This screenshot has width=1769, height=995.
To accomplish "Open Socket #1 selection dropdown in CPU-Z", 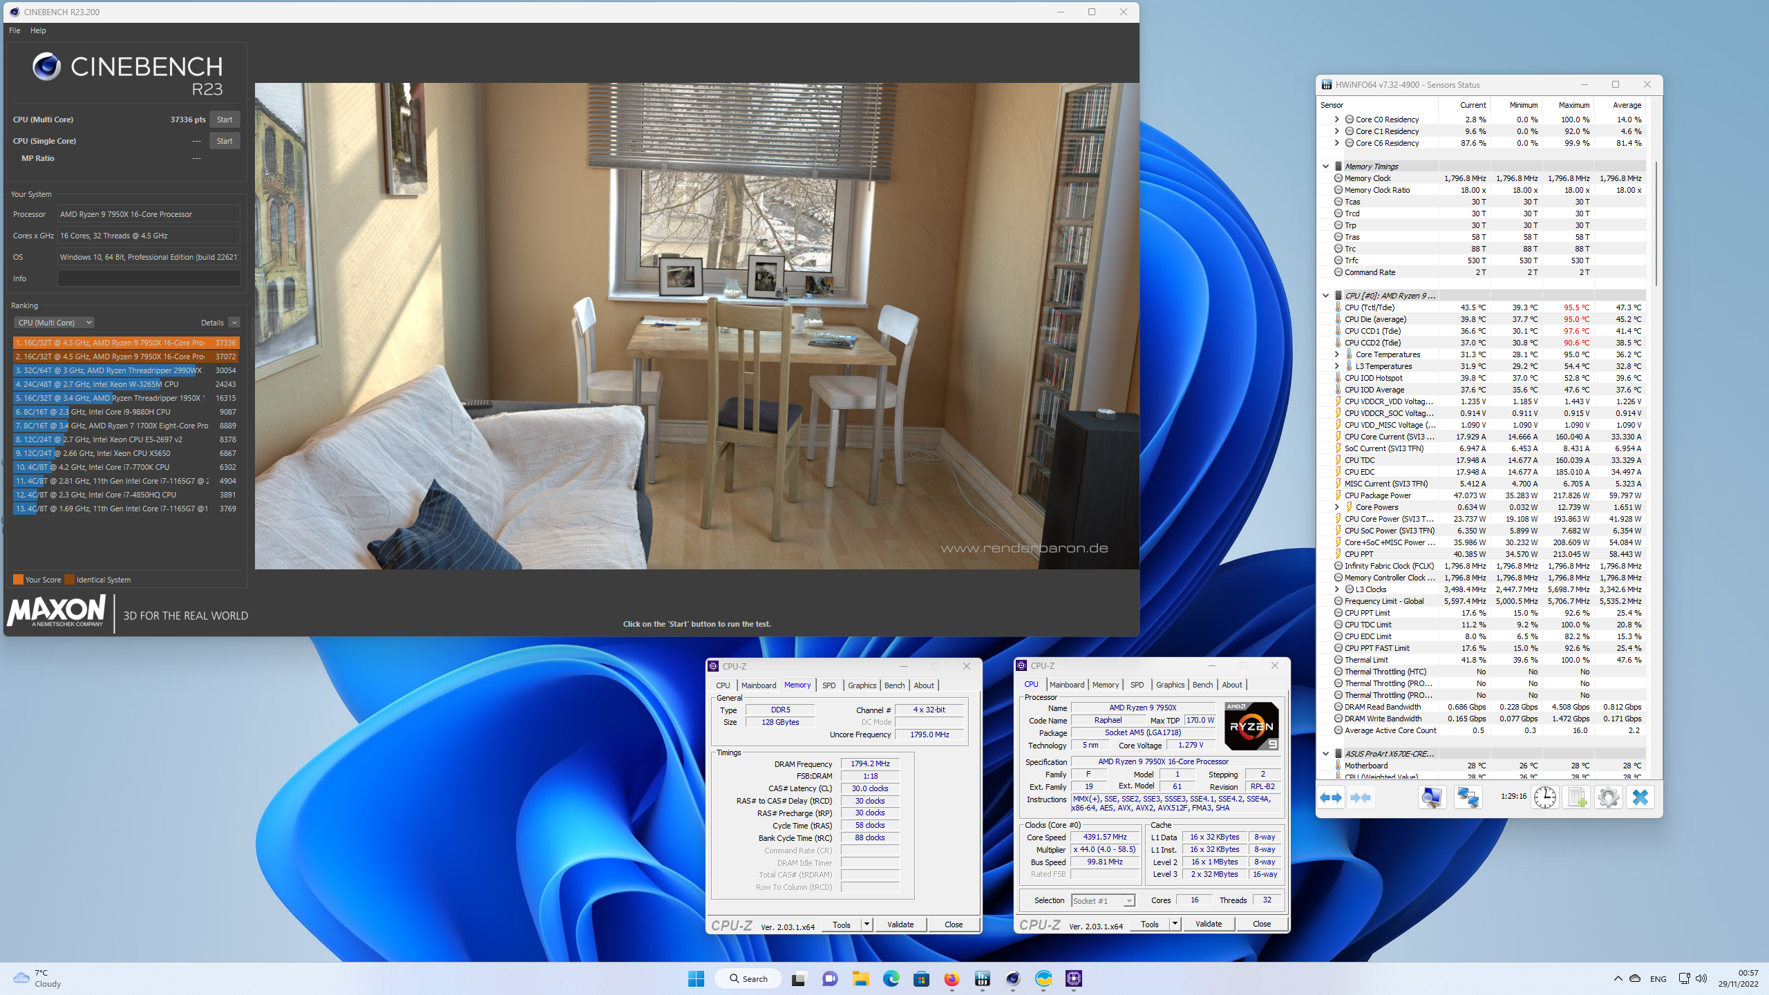I will 1104,900.
